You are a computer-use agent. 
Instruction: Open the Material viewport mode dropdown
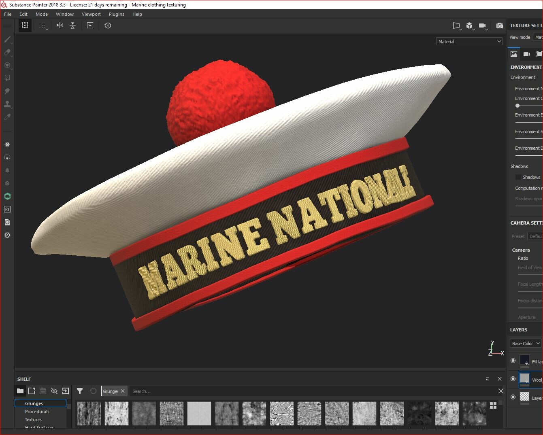coord(469,41)
